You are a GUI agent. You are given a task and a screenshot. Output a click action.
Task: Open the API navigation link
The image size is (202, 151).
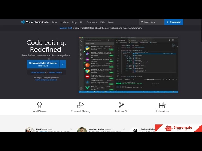click(81, 22)
